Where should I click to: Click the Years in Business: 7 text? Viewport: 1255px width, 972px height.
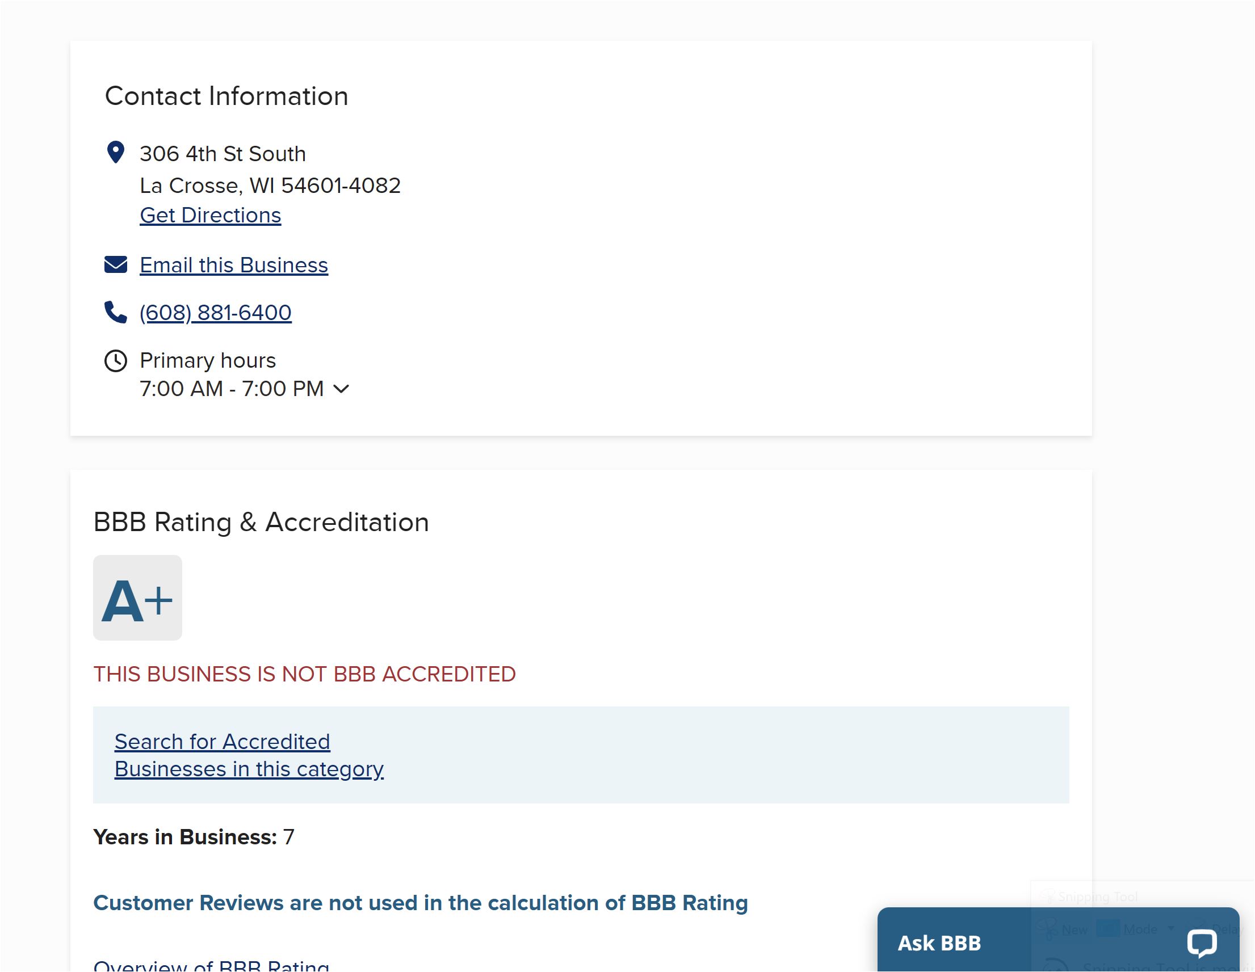click(x=194, y=837)
